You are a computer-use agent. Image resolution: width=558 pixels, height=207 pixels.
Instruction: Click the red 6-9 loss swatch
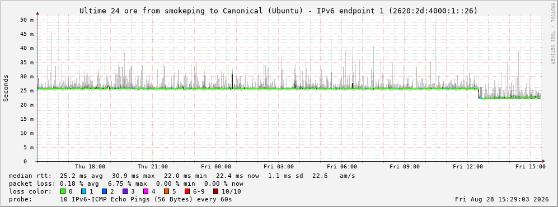click(x=187, y=191)
